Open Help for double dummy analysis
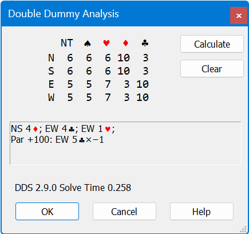The height and width of the screenshot is (234, 249). click(201, 212)
